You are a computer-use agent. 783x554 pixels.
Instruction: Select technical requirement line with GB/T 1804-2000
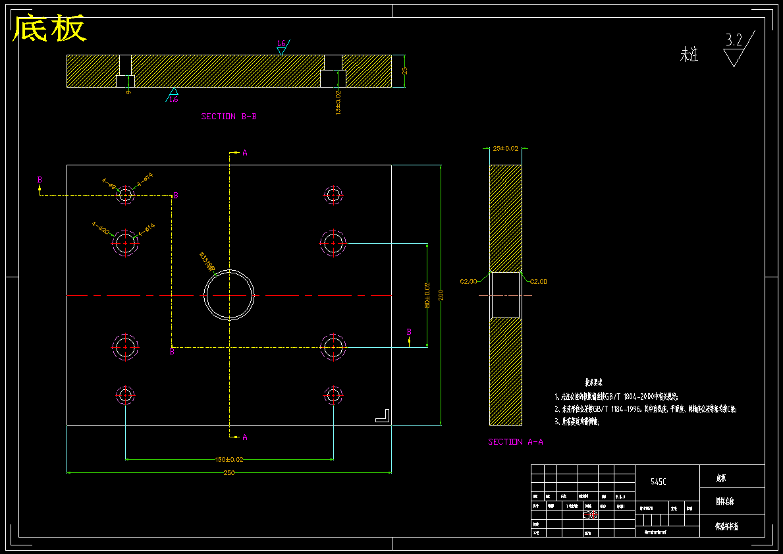616,397
